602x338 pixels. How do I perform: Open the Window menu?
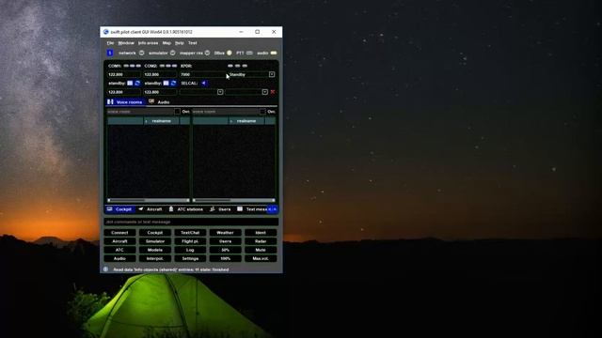126,43
